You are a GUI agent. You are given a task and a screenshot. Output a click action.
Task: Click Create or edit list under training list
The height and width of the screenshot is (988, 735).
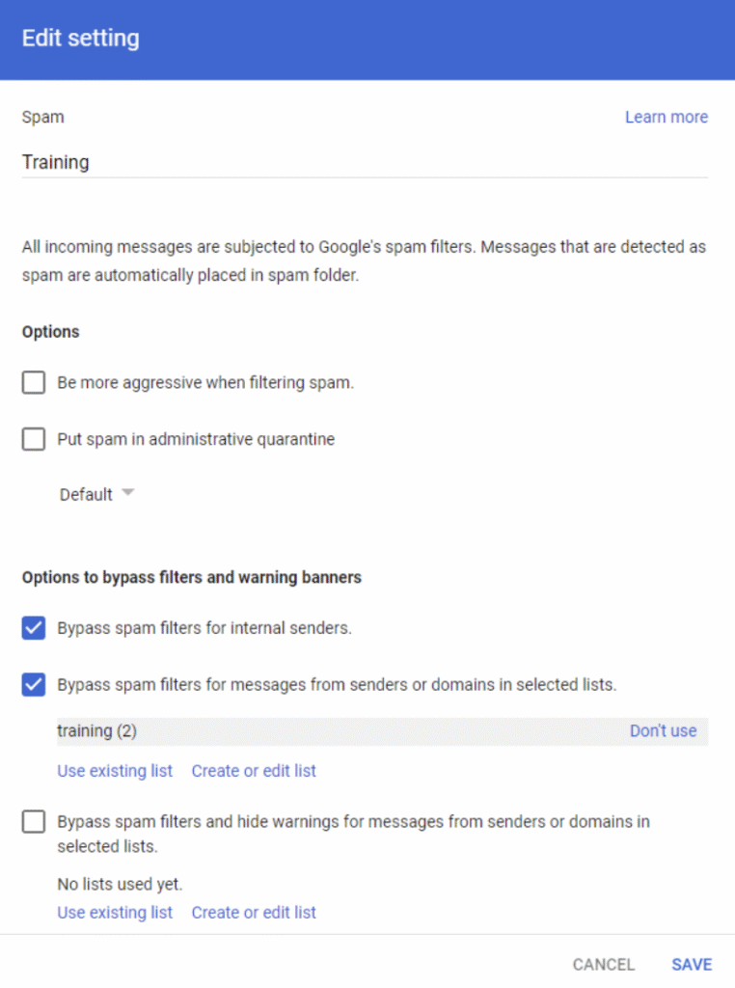[x=254, y=771]
